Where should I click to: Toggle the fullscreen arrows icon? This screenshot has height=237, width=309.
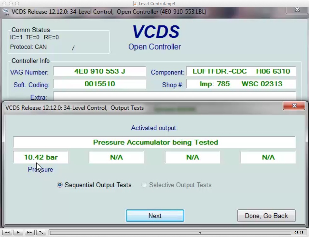(41, 233)
